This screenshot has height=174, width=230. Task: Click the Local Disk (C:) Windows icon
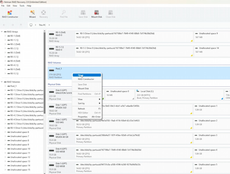point(138,91)
